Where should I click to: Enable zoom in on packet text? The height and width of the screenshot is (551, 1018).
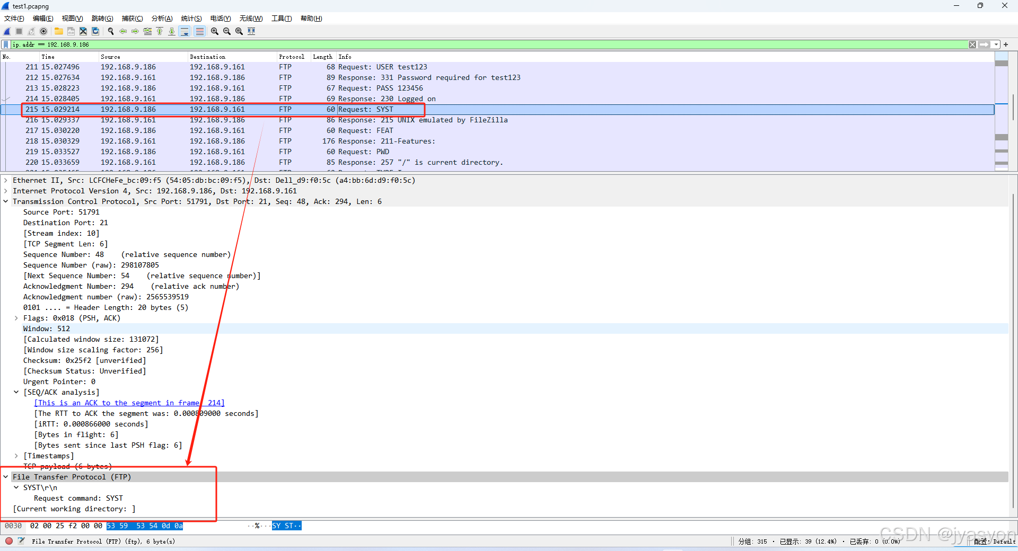click(214, 31)
